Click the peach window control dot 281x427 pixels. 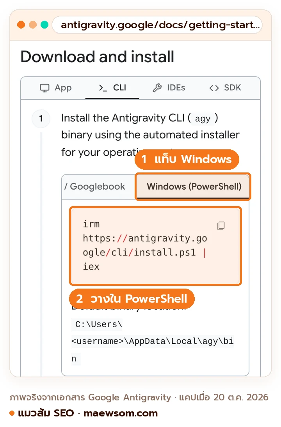coord(33,25)
